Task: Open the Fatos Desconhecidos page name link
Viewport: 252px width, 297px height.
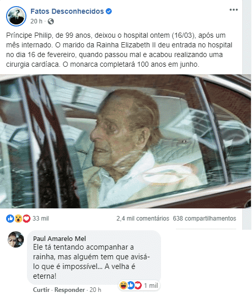Action: (x=67, y=11)
